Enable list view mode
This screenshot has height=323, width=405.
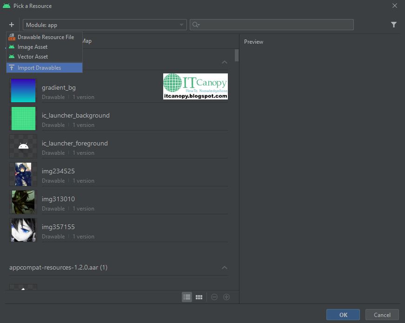pos(187,297)
